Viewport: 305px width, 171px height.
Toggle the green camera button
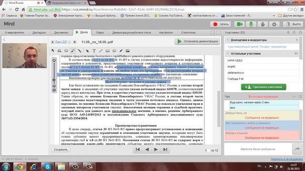click(239, 24)
